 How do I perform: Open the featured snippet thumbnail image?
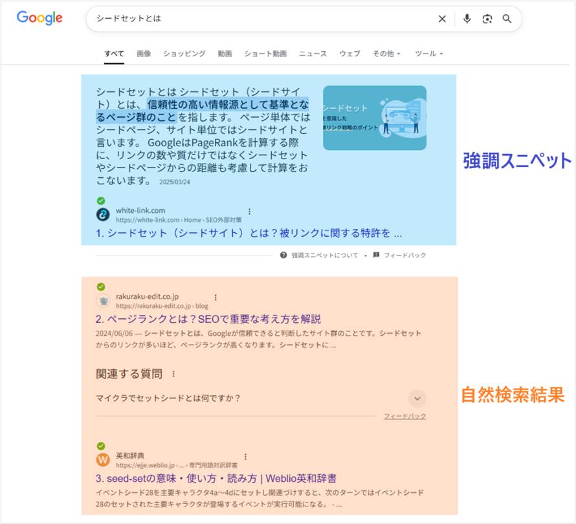[x=375, y=118]
